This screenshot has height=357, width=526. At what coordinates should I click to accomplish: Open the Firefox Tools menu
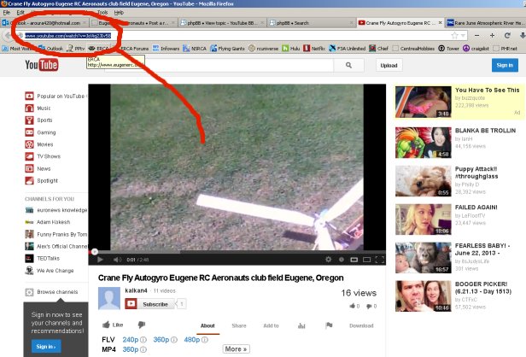pyautogui.click(x=102, y=13)
